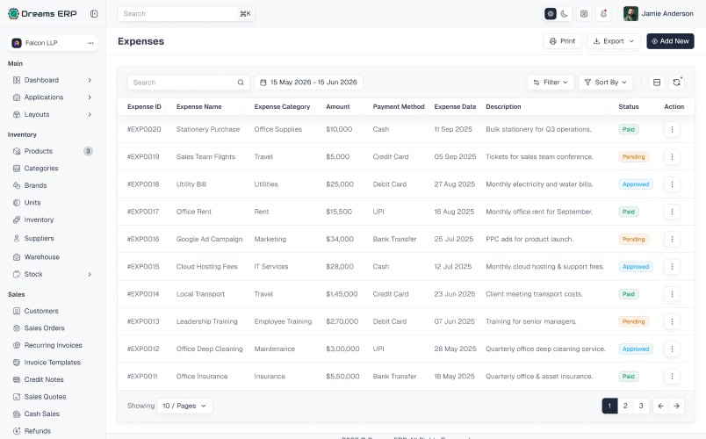
Task: Select the light mode theme icon
Action: [551, 13]
